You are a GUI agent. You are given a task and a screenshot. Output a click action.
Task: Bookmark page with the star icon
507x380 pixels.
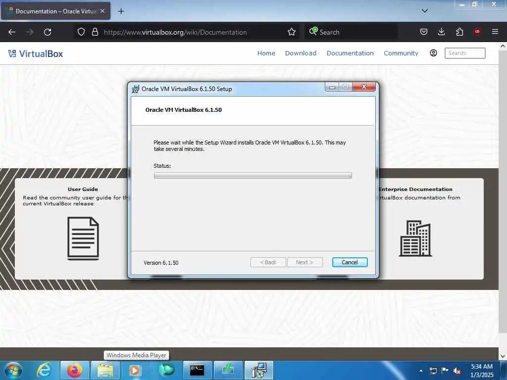click(x=292, y=32)
